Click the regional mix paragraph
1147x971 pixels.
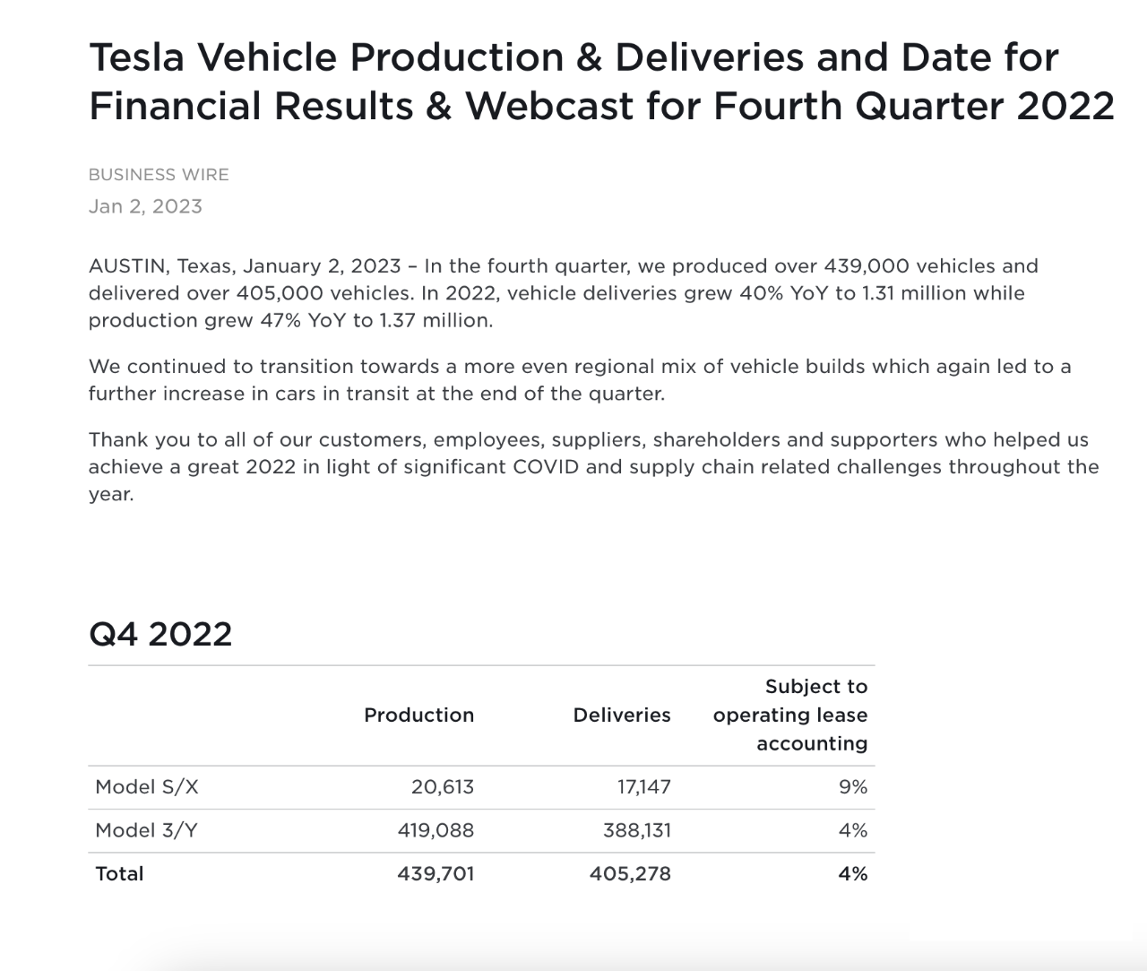(x=580, y=380)
